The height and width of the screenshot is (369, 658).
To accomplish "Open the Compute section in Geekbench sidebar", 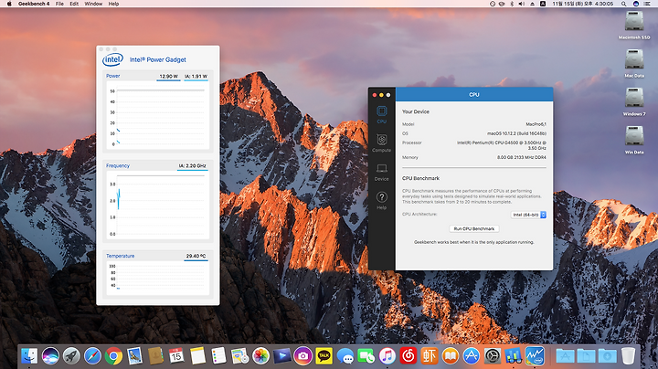I will coord(381,142).
